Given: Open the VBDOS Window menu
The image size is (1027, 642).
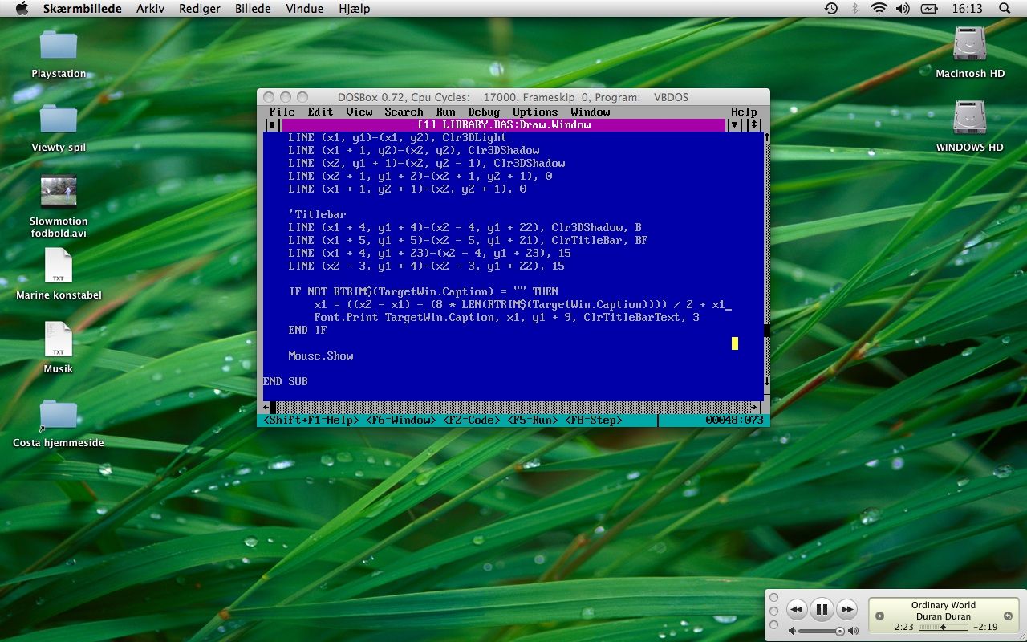Looking at the screenshot, I should tap(590, 112).
